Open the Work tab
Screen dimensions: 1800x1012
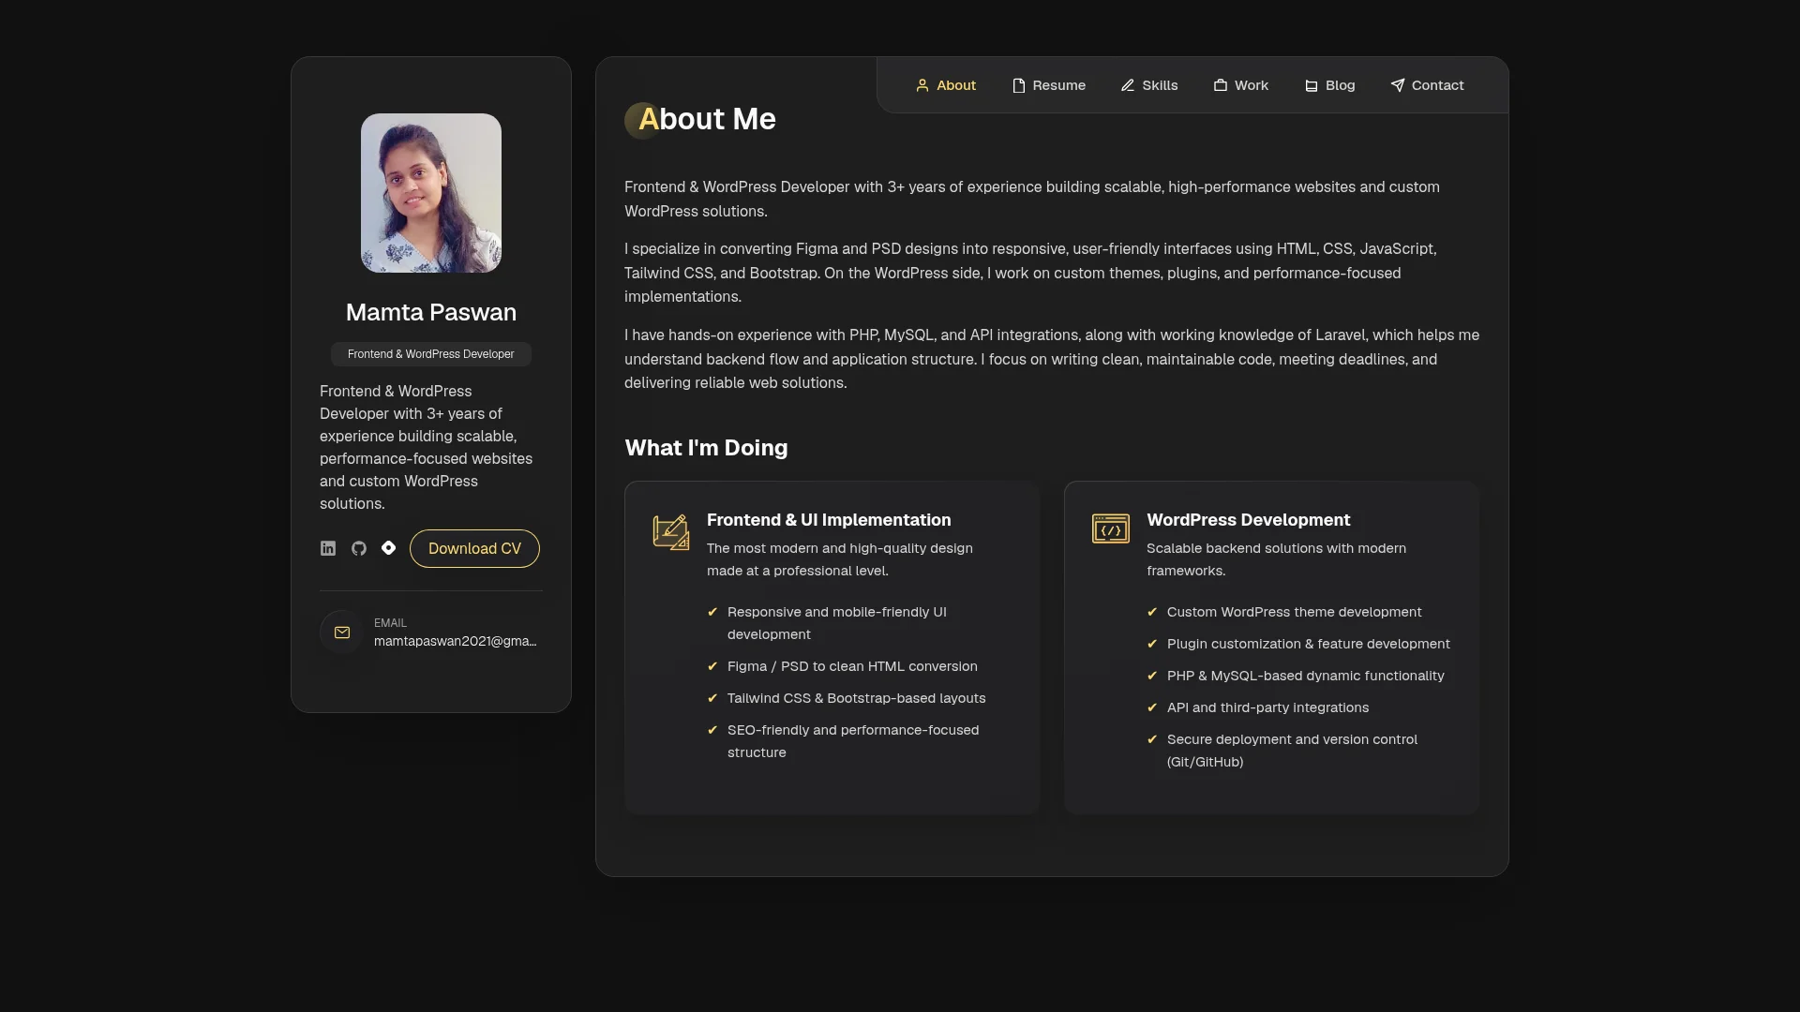click(x=1241, y=85)
